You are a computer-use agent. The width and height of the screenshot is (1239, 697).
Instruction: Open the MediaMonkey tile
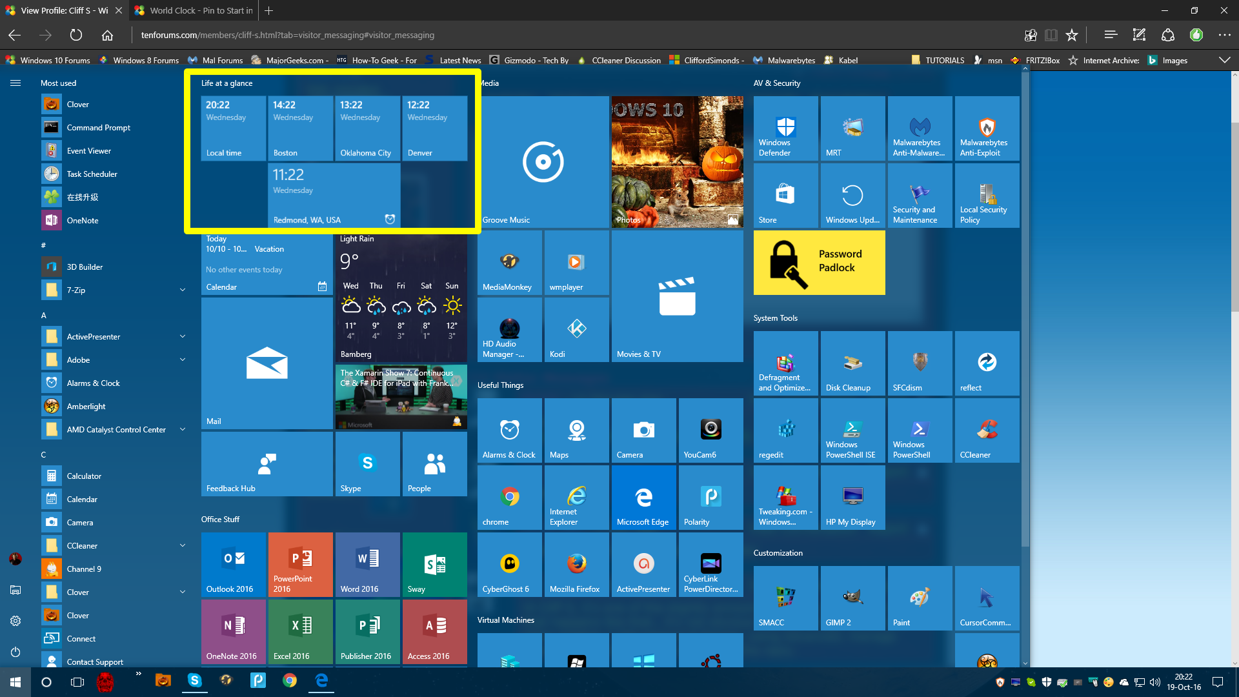click(509, 263)
